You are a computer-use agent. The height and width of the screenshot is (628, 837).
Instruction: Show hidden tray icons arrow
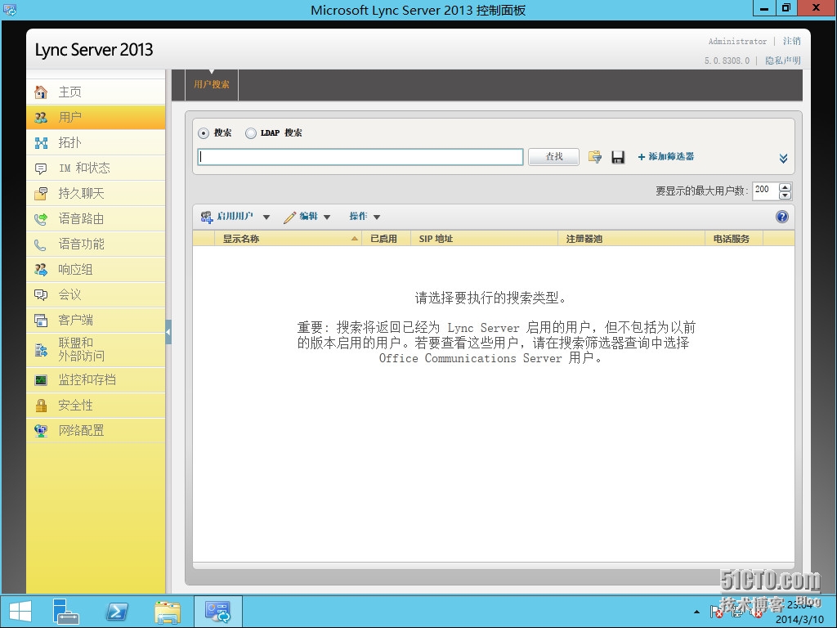pyautogui.click(x=696, y=612)
